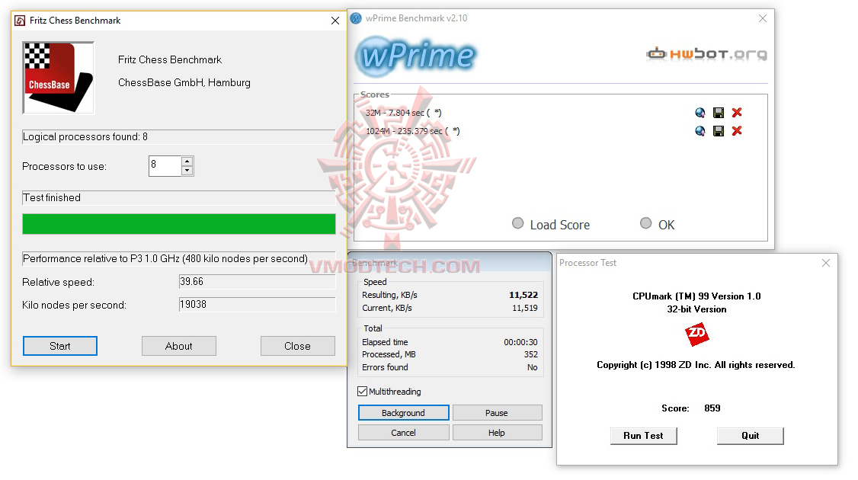This screenshot has width=858, height=480.
Task: Cancel the benchmark
Action: tap(403, 433)
